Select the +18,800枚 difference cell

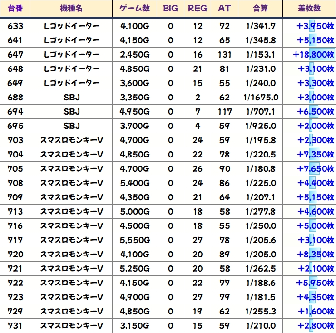313,55
